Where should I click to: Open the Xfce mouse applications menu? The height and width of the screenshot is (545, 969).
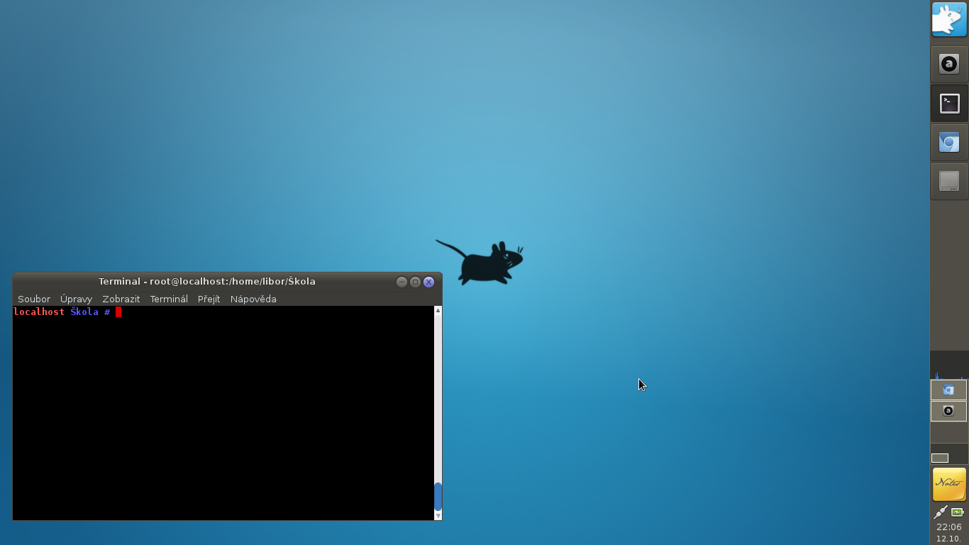pyautogui.click(x=949, y=20)
